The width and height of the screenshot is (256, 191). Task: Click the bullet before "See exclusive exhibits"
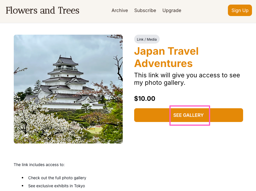click(x=23, y=186)
